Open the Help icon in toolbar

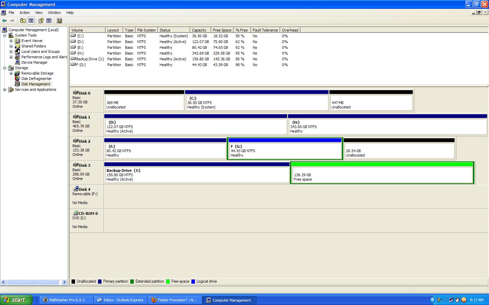click(x=41, y=21)
